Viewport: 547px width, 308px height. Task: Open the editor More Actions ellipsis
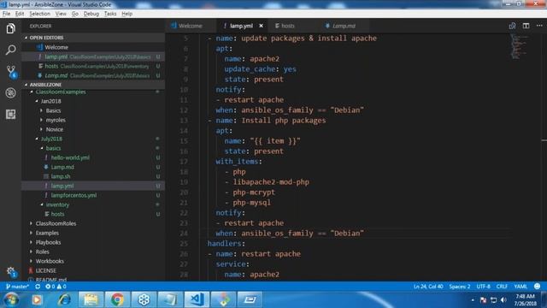539,26
